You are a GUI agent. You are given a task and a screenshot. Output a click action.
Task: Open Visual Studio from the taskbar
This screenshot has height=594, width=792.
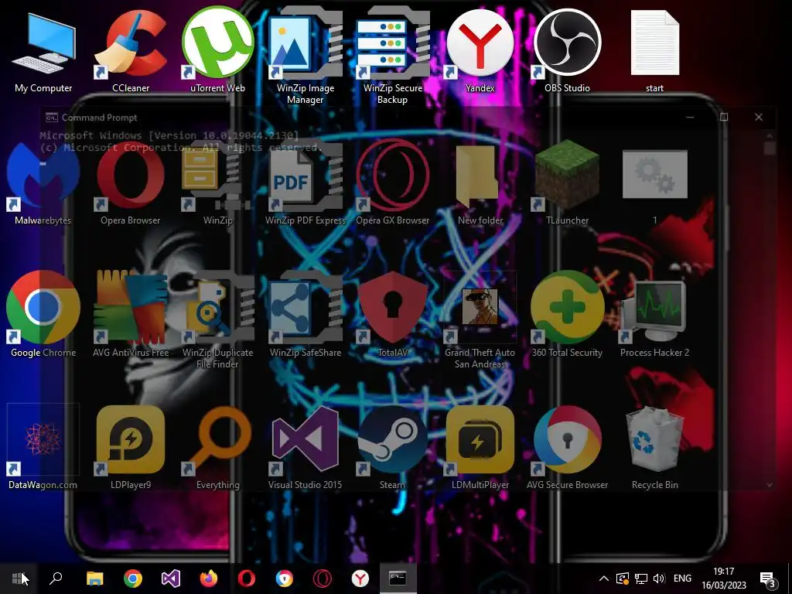click(x=171, y=579)
